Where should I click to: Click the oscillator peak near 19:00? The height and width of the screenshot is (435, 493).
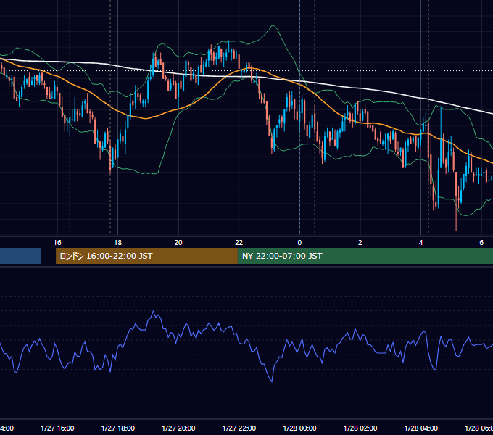pos(154,311)
